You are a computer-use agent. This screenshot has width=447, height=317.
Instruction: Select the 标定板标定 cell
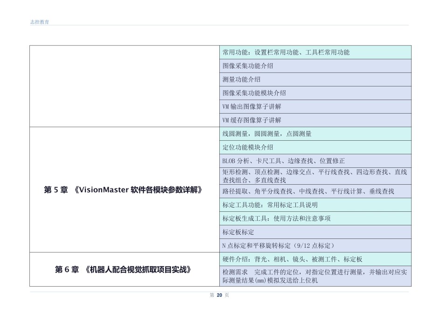[x=315, y=232]
